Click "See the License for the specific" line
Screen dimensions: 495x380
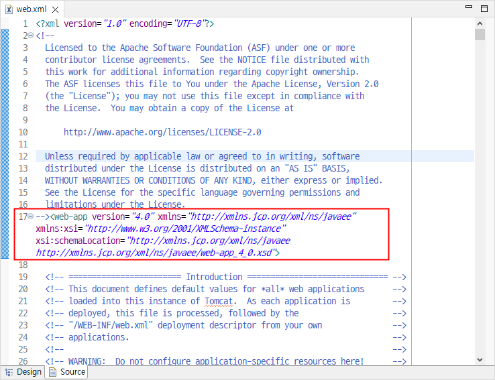(x=202, y=192)
